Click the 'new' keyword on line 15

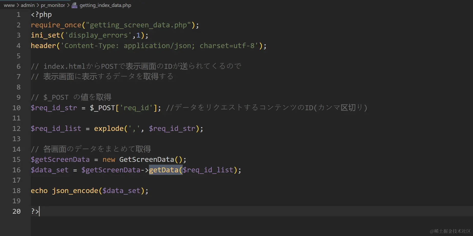(109, 160)
